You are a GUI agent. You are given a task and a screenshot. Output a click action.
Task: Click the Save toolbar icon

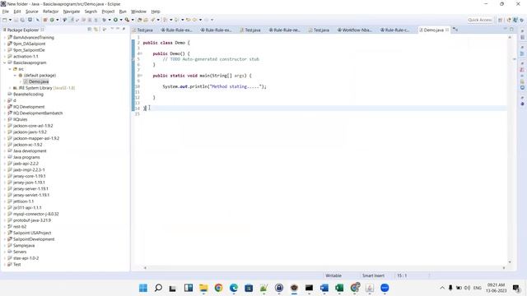click(x=16, y=20)
